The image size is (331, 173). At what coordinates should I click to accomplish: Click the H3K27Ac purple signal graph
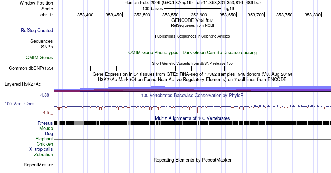[192, 89]
